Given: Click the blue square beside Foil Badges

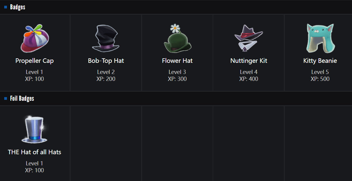Looking at the screenshot, I should (x=6, y=99).
